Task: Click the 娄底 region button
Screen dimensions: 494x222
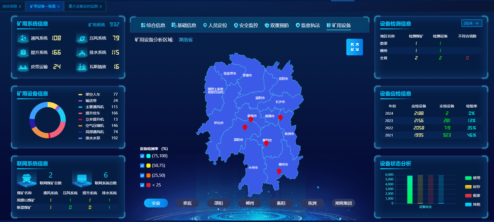Action: tap(187, 203)
